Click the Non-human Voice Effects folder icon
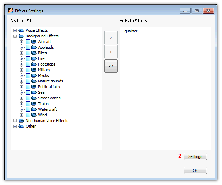This screenshot has width=222, height=185. 21,121
